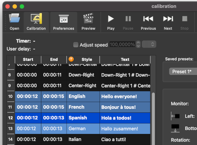
Task: Select 'Hallo zusammen!' text cell
Action: (125, 128)
